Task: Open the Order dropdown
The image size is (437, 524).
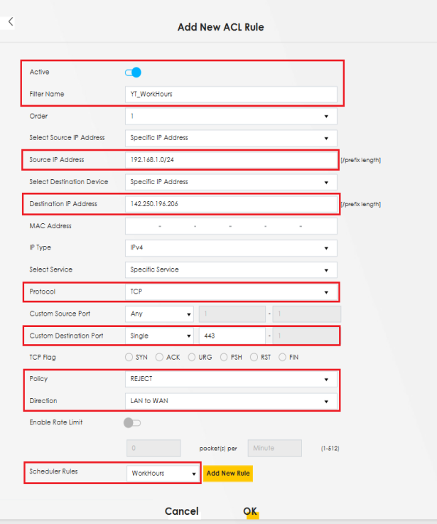Action: pos(230,116)
